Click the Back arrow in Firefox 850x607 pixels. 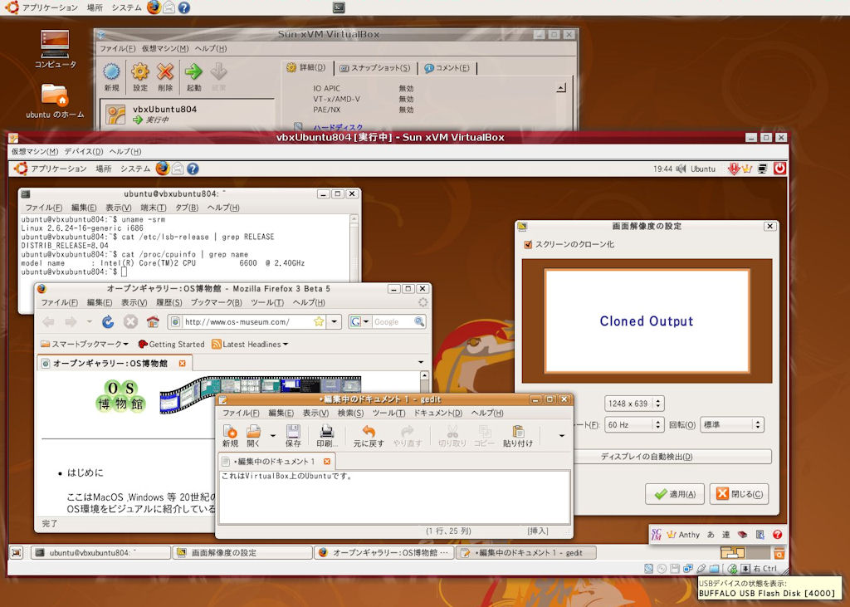pos(49,321)
